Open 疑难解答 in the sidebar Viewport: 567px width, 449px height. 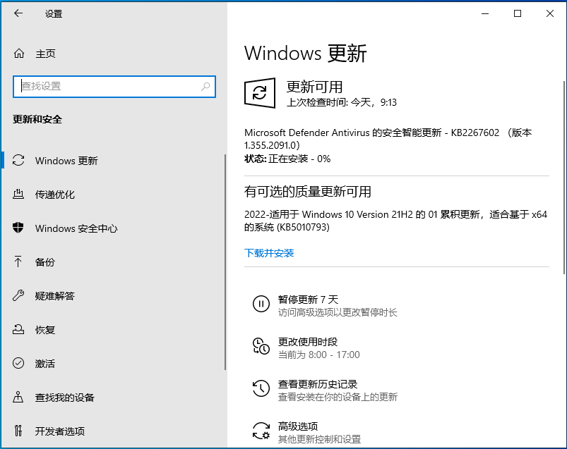(x=55, y=296)
